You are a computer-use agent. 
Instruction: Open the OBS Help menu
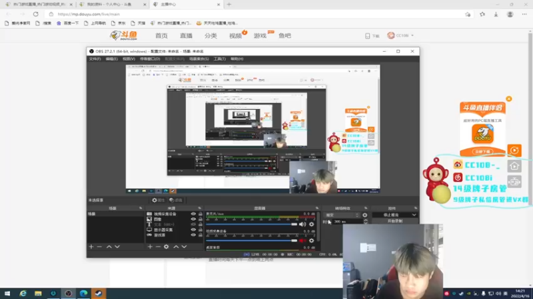coord(237,59)
